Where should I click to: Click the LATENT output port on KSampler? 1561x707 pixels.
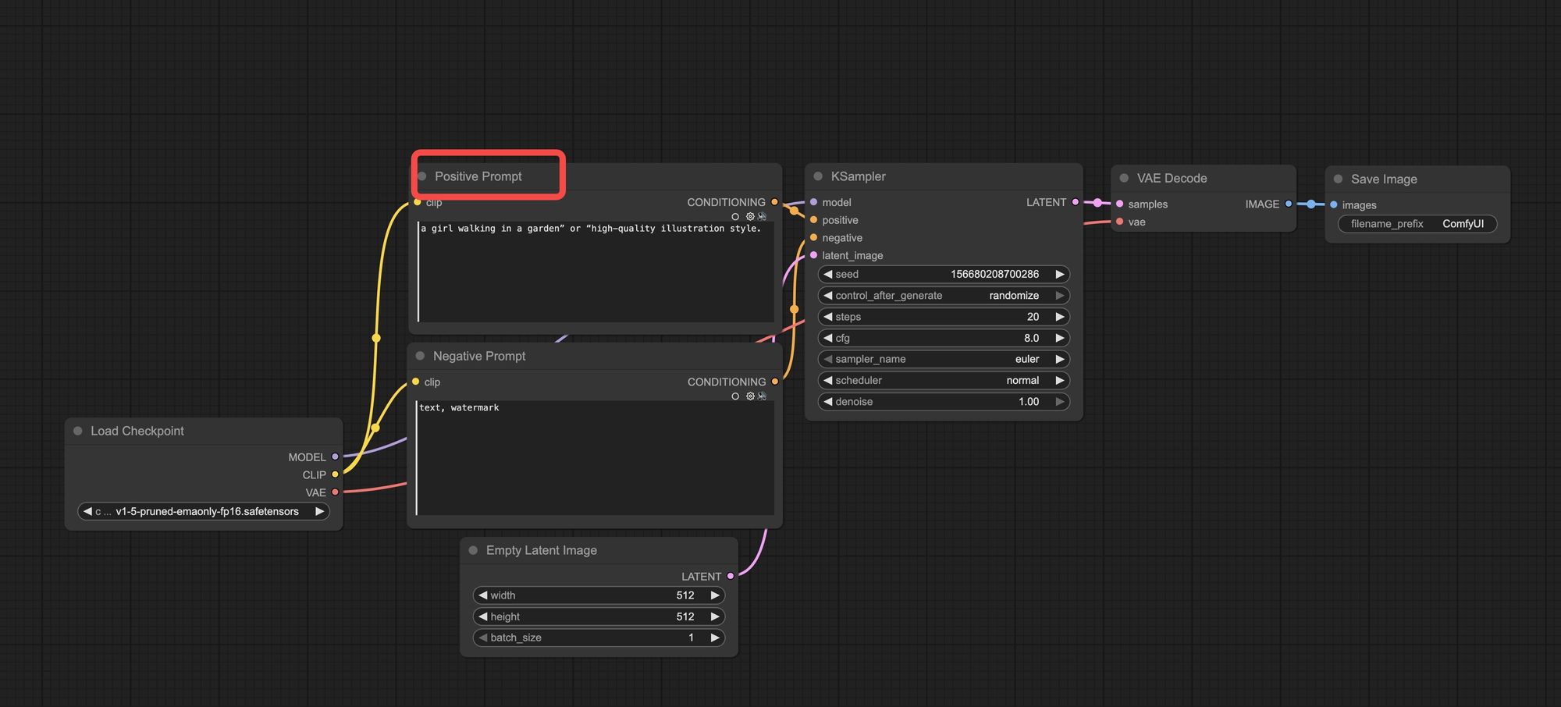click(1076, 202)
